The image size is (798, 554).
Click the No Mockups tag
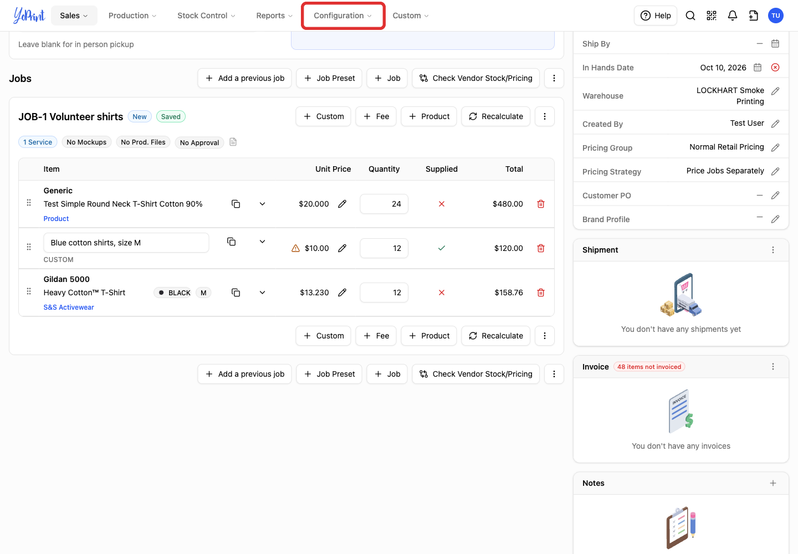click(86, 142)
